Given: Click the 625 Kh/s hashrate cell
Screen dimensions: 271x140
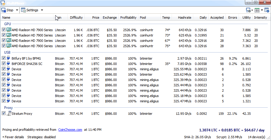Looking at the screenshot, I should pyautogui.click(x=185, y=35).
